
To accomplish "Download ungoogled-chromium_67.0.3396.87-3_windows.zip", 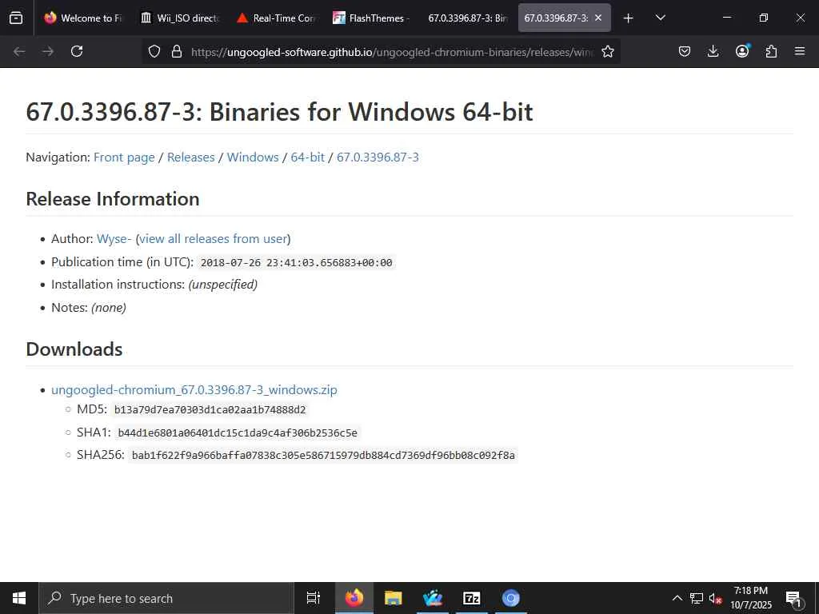I will pos(194,389).
